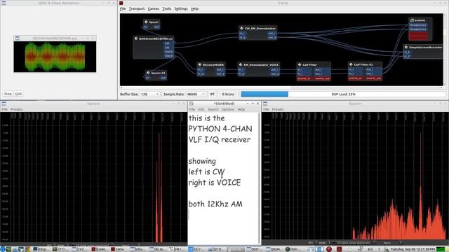Select the SimpleScreenRecorder node icon
The height and width of the screenshot is (252, 449).
coord(406,47)
